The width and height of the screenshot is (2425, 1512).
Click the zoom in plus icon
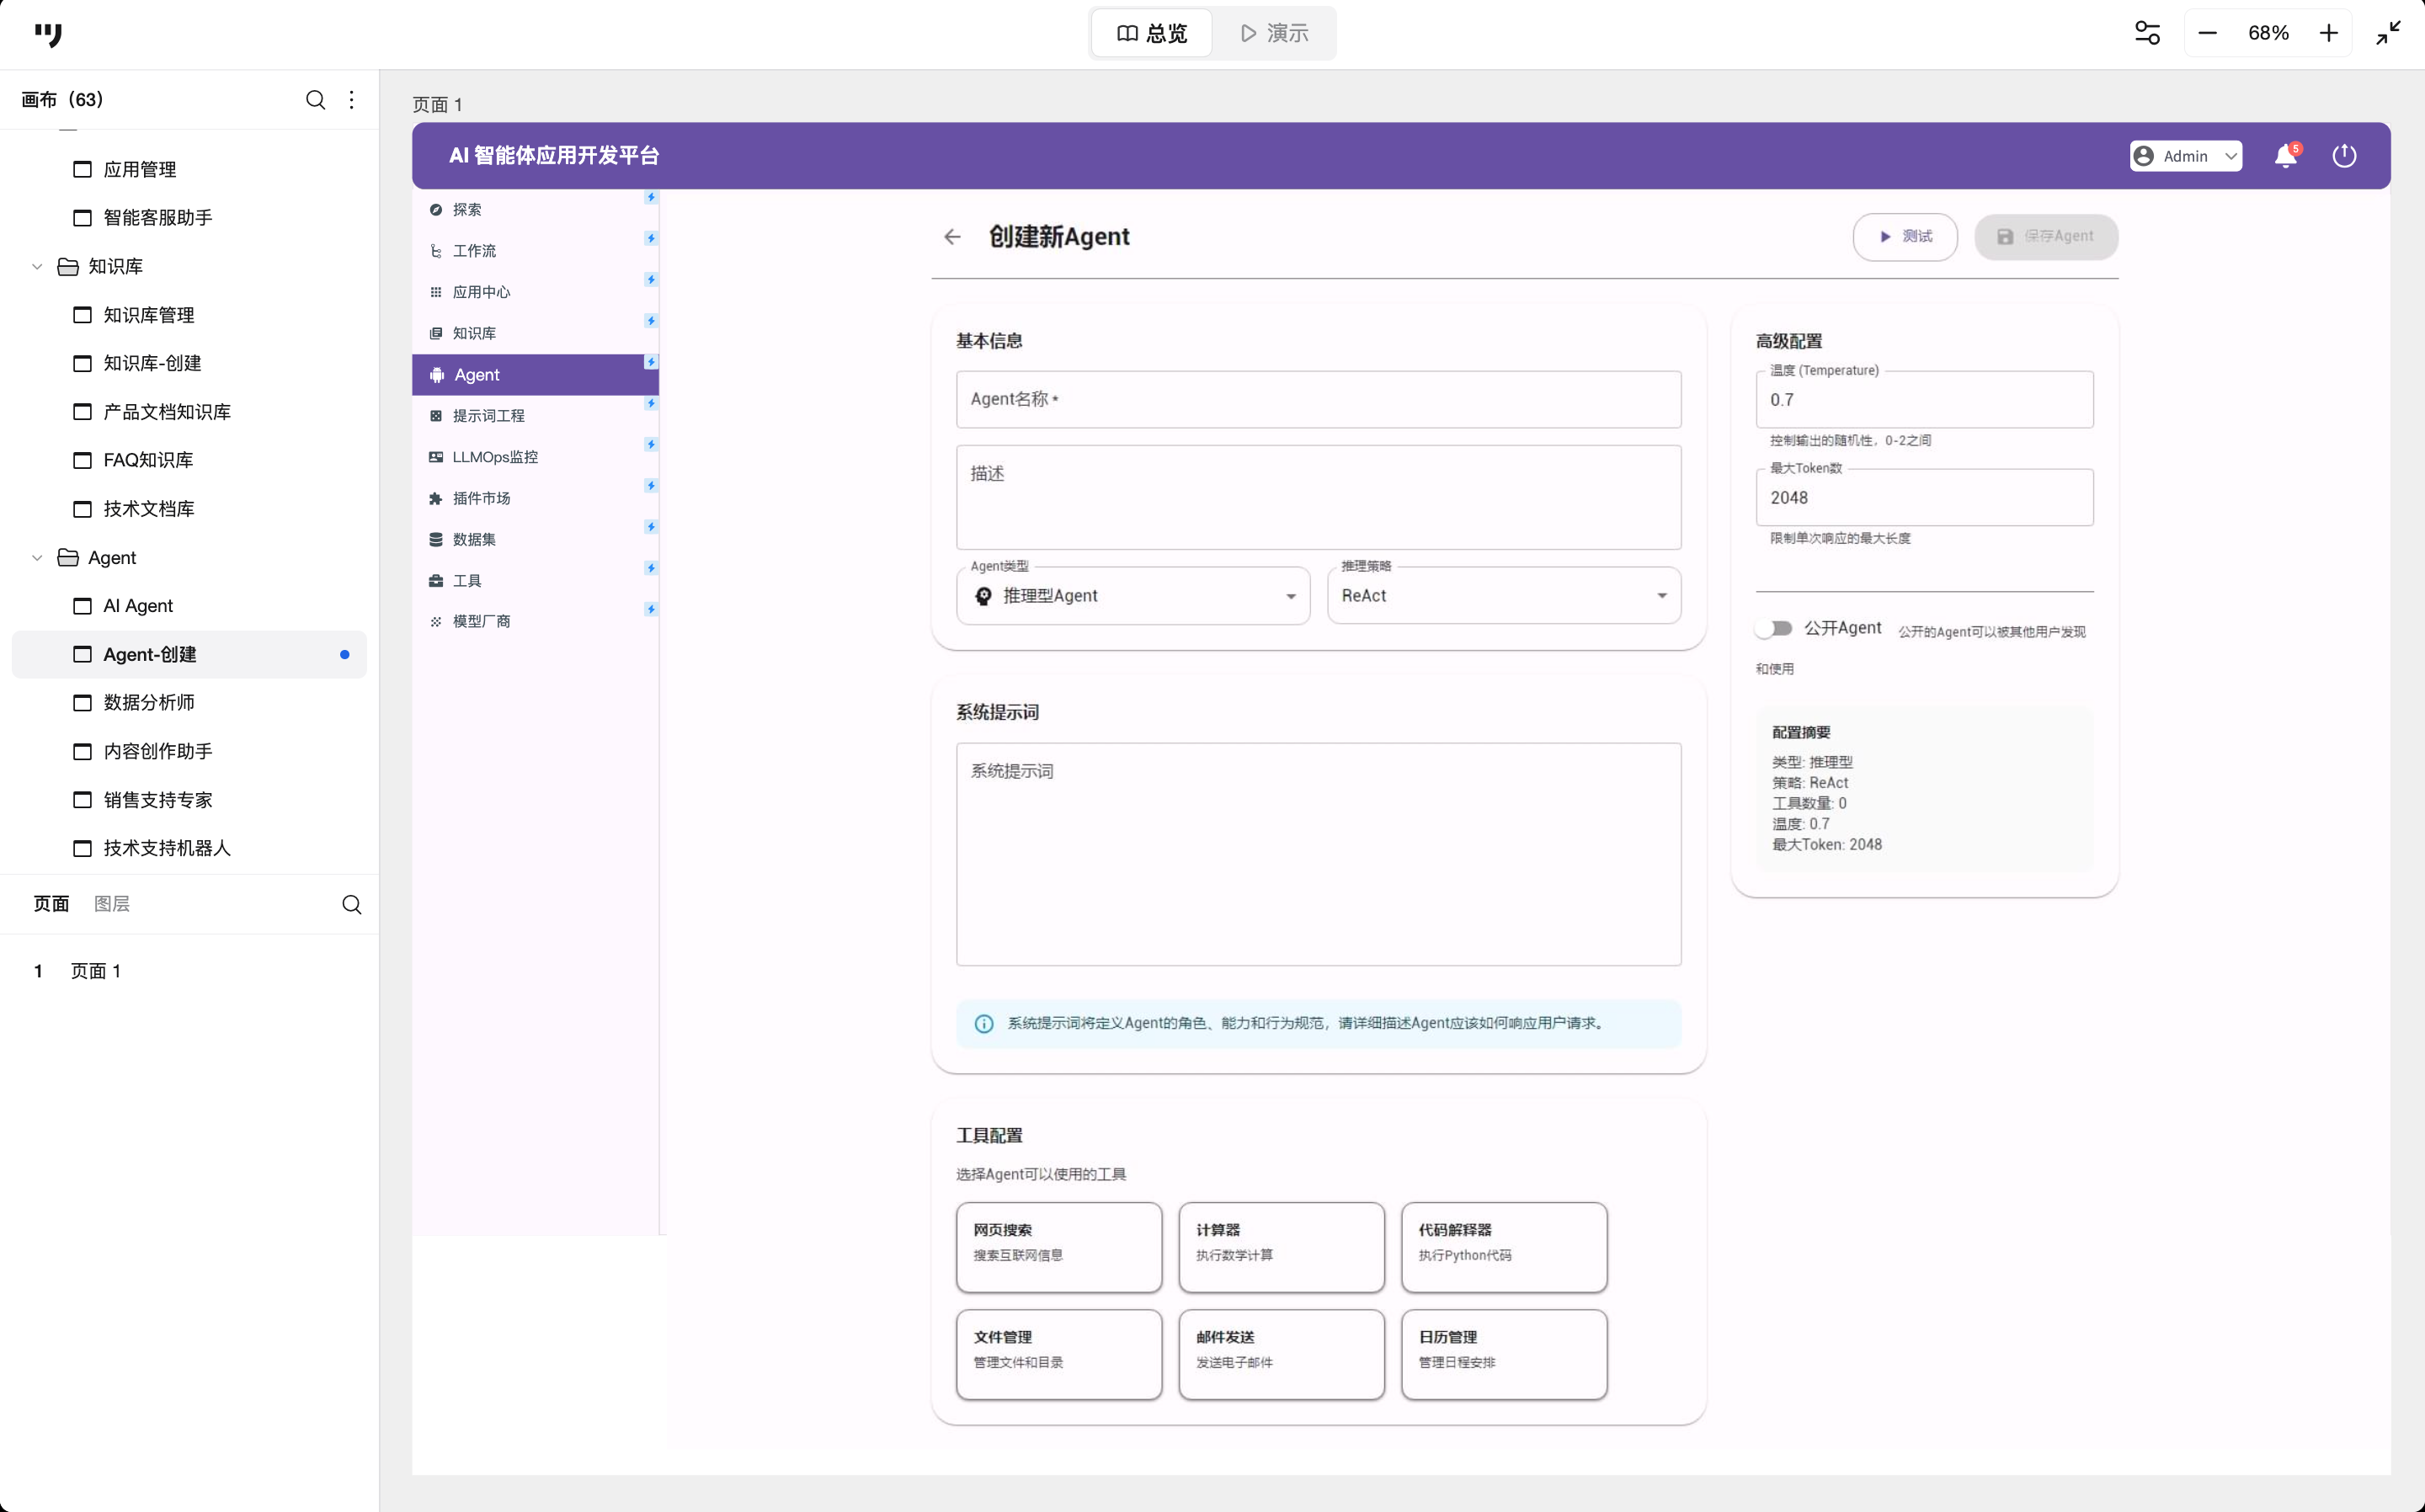click(2328, 33)
